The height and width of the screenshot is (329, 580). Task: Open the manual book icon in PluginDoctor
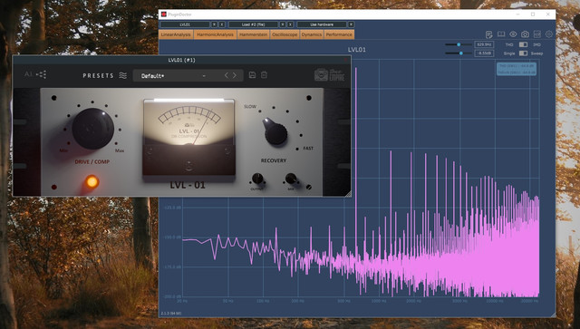[501, 34]
